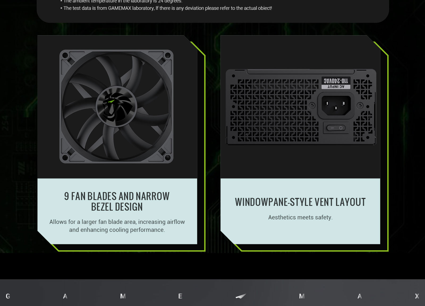Click the GAMEMAX laboratory test data note
The height and width of the screenshot is (306, 425).
coord(167,8)
